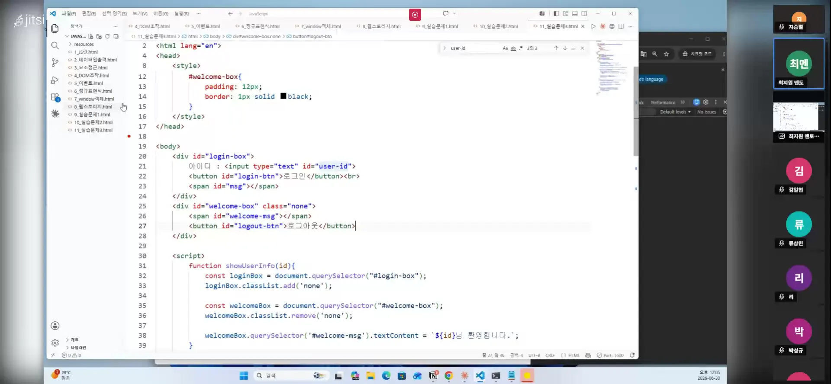
Task: Close the find widget
Action: point(582,48)
